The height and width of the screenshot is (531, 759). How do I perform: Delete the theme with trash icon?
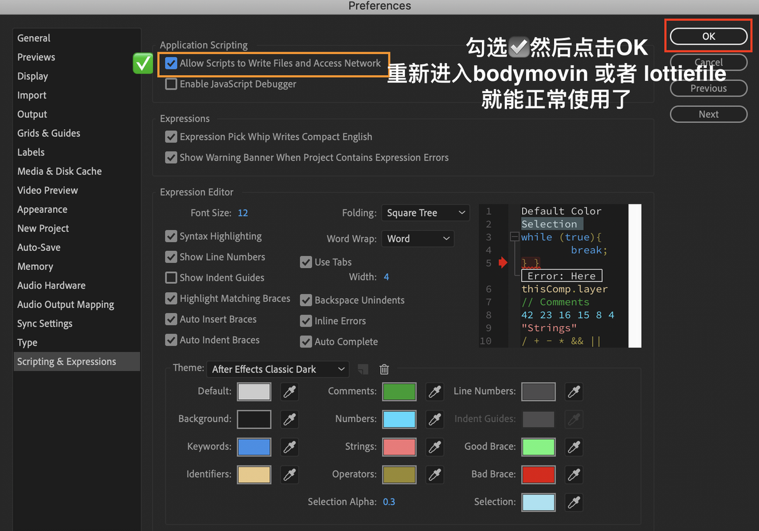point(385,369)
